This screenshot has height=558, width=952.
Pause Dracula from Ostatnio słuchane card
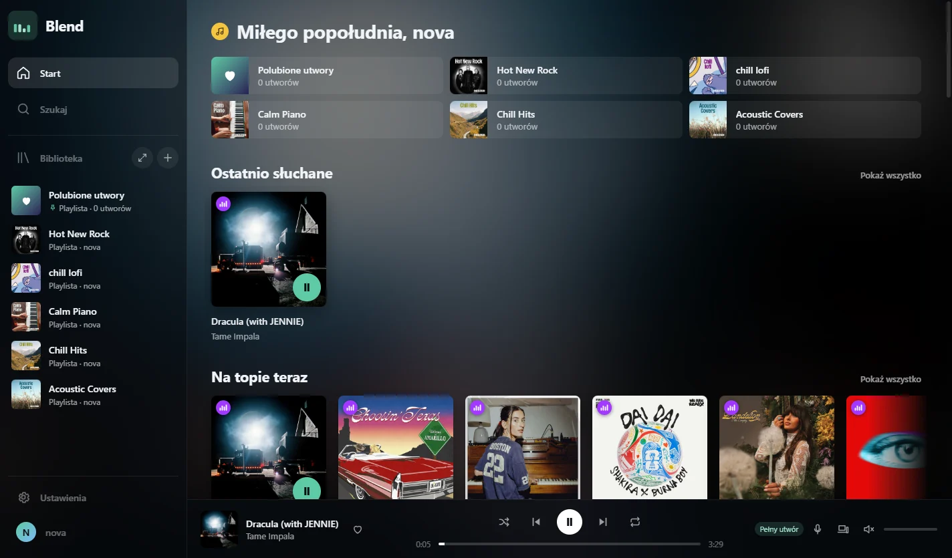pyautogui.click(x=307, y=287)
